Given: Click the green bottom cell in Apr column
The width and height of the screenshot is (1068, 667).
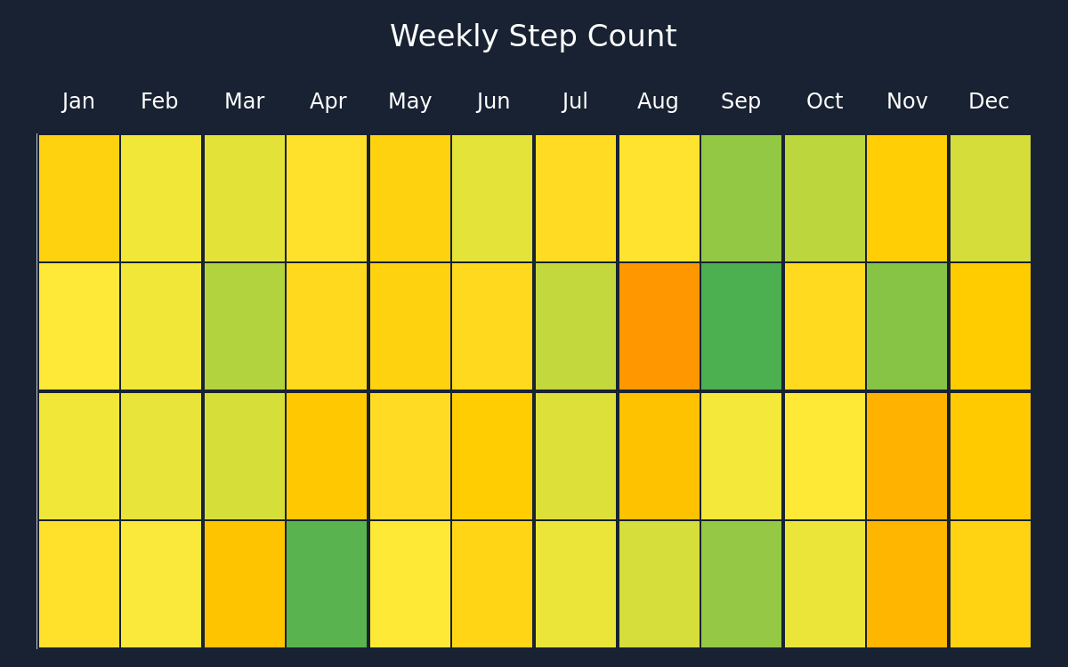Looking at the screenshot, I should click(x=327, y=584).
